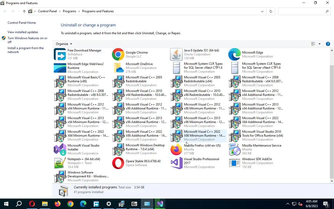The height and width of the screenshot is (209, 334).
Task: Select the Notepad++ program icon
Action: click(60, 163)
